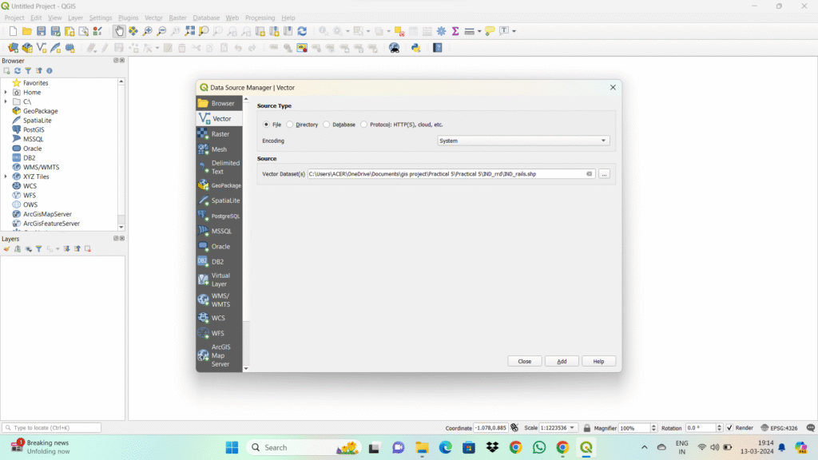Select the Directory source type radio

[290, 125]
